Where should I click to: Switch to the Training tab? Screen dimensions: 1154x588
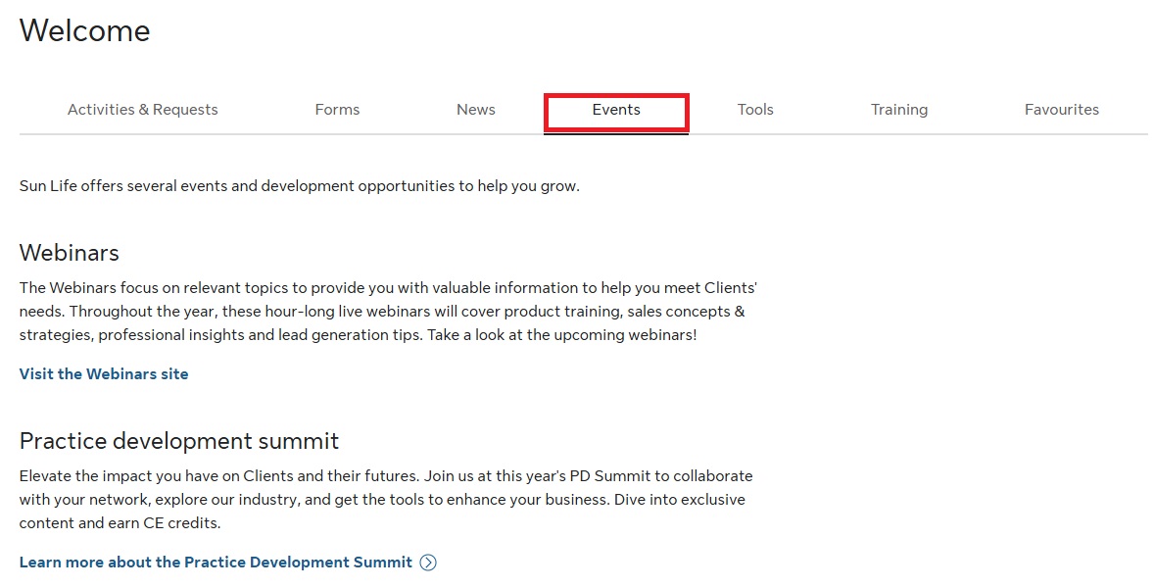(899, 110)
